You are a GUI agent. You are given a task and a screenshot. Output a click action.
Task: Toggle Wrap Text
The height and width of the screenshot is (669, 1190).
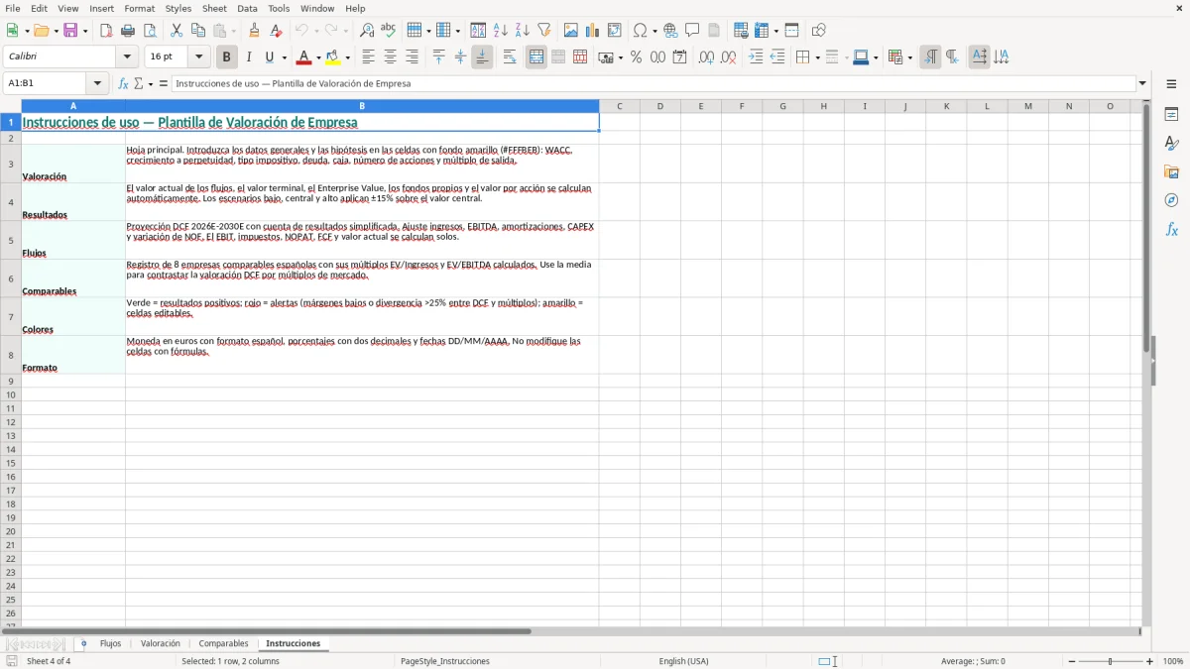pyautogui.click(x=510, y=57)
